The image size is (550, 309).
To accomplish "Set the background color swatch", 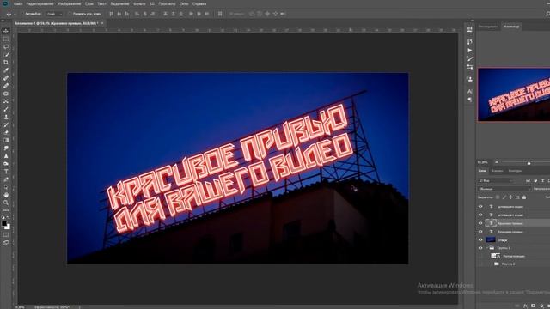I will [x=8, y=227].
